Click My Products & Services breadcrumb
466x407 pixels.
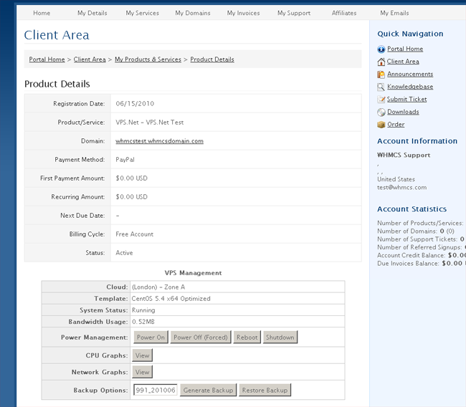[148, 59]
